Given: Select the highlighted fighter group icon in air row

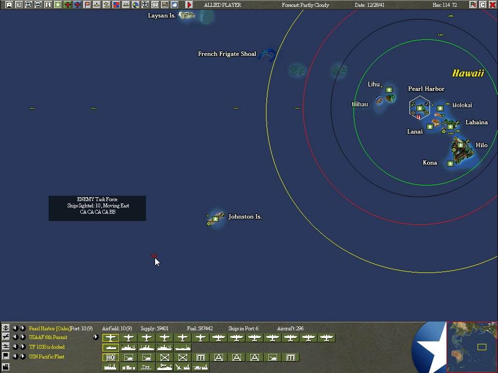Looking at the screenshot, I should coord(111,338).
